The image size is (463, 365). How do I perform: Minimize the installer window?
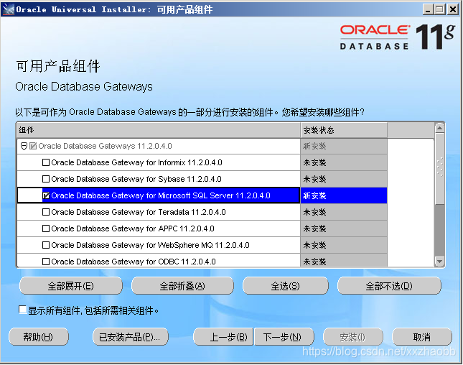click(x=428, y=9)
